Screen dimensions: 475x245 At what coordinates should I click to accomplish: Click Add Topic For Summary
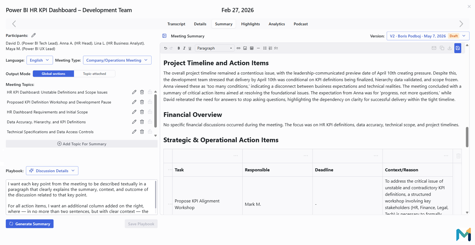tap(82, 144)
